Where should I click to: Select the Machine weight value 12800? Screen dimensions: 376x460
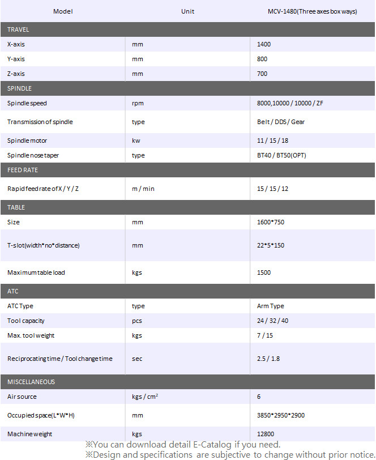click(266, 434)
